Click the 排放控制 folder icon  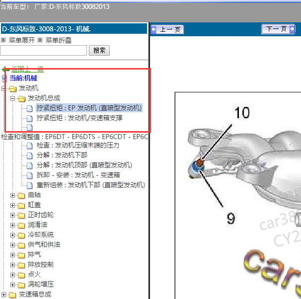(21, 265)
